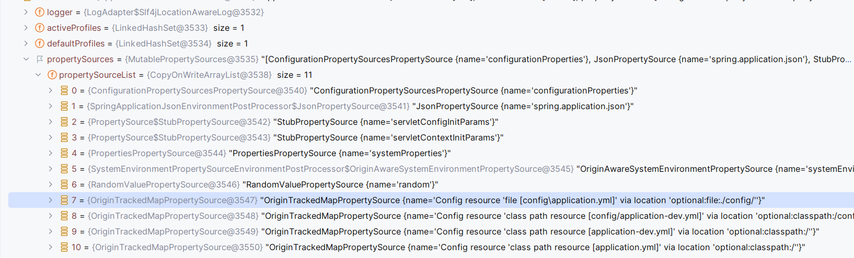This screenshot has width=854, height=258.
Task: Click the field icon next to logger
Action: point(40,12)
